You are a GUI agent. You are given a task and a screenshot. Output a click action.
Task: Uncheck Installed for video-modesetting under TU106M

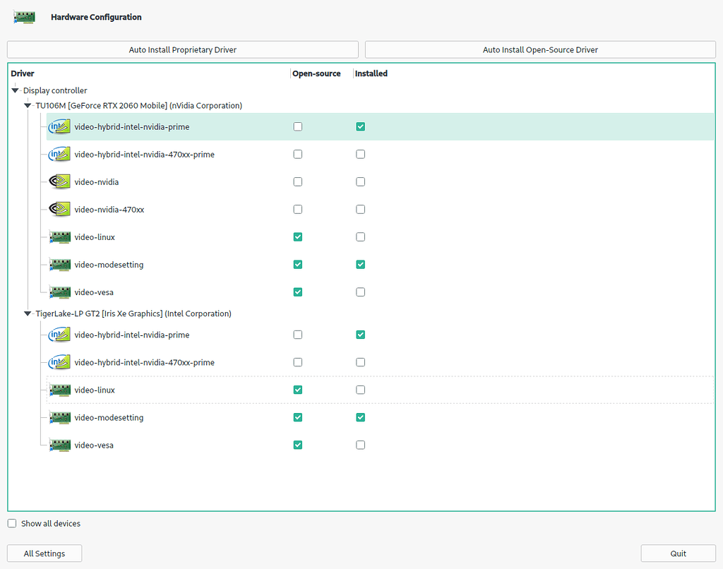click(x=360, y=264)
